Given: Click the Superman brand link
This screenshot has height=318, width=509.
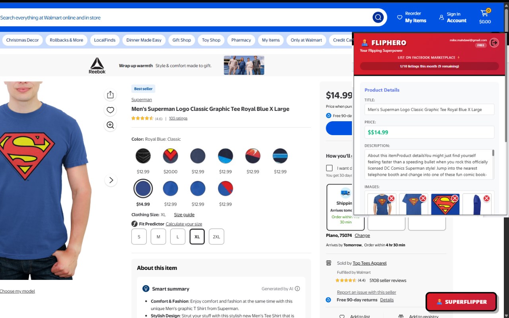Looking at the screenshot, I should 142,100.
